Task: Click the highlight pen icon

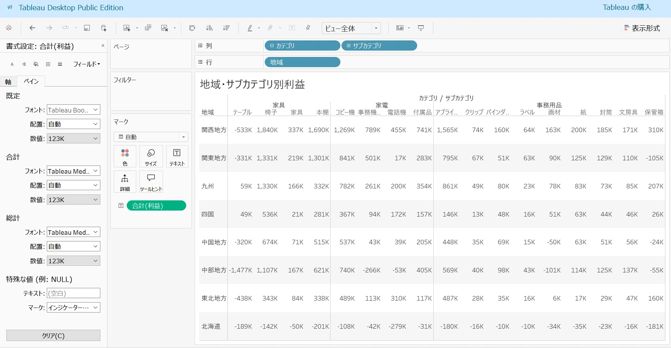Action: point(250,28)
